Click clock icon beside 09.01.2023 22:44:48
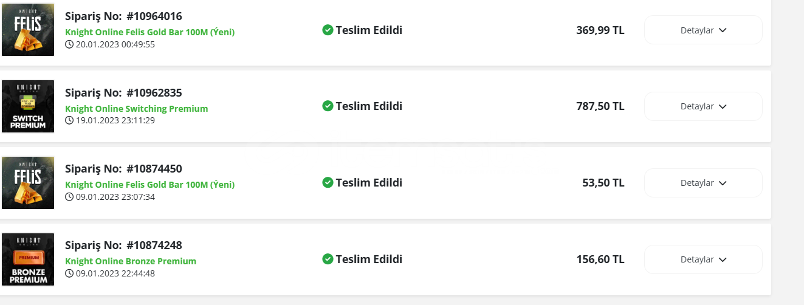 tap(69, 273)
